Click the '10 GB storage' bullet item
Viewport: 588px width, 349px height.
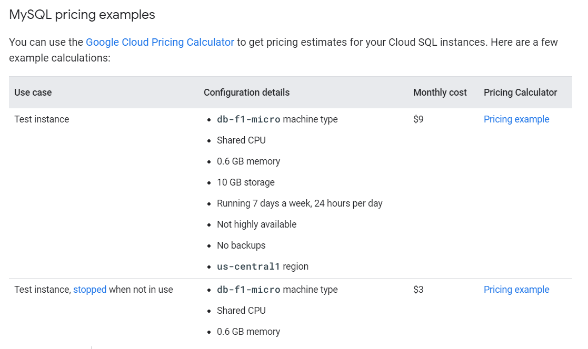tap(245, 182)
